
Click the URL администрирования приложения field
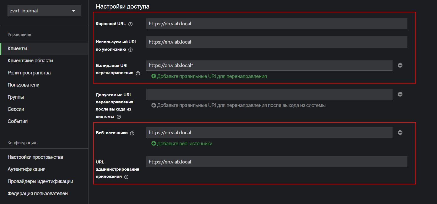pos(277,162)
